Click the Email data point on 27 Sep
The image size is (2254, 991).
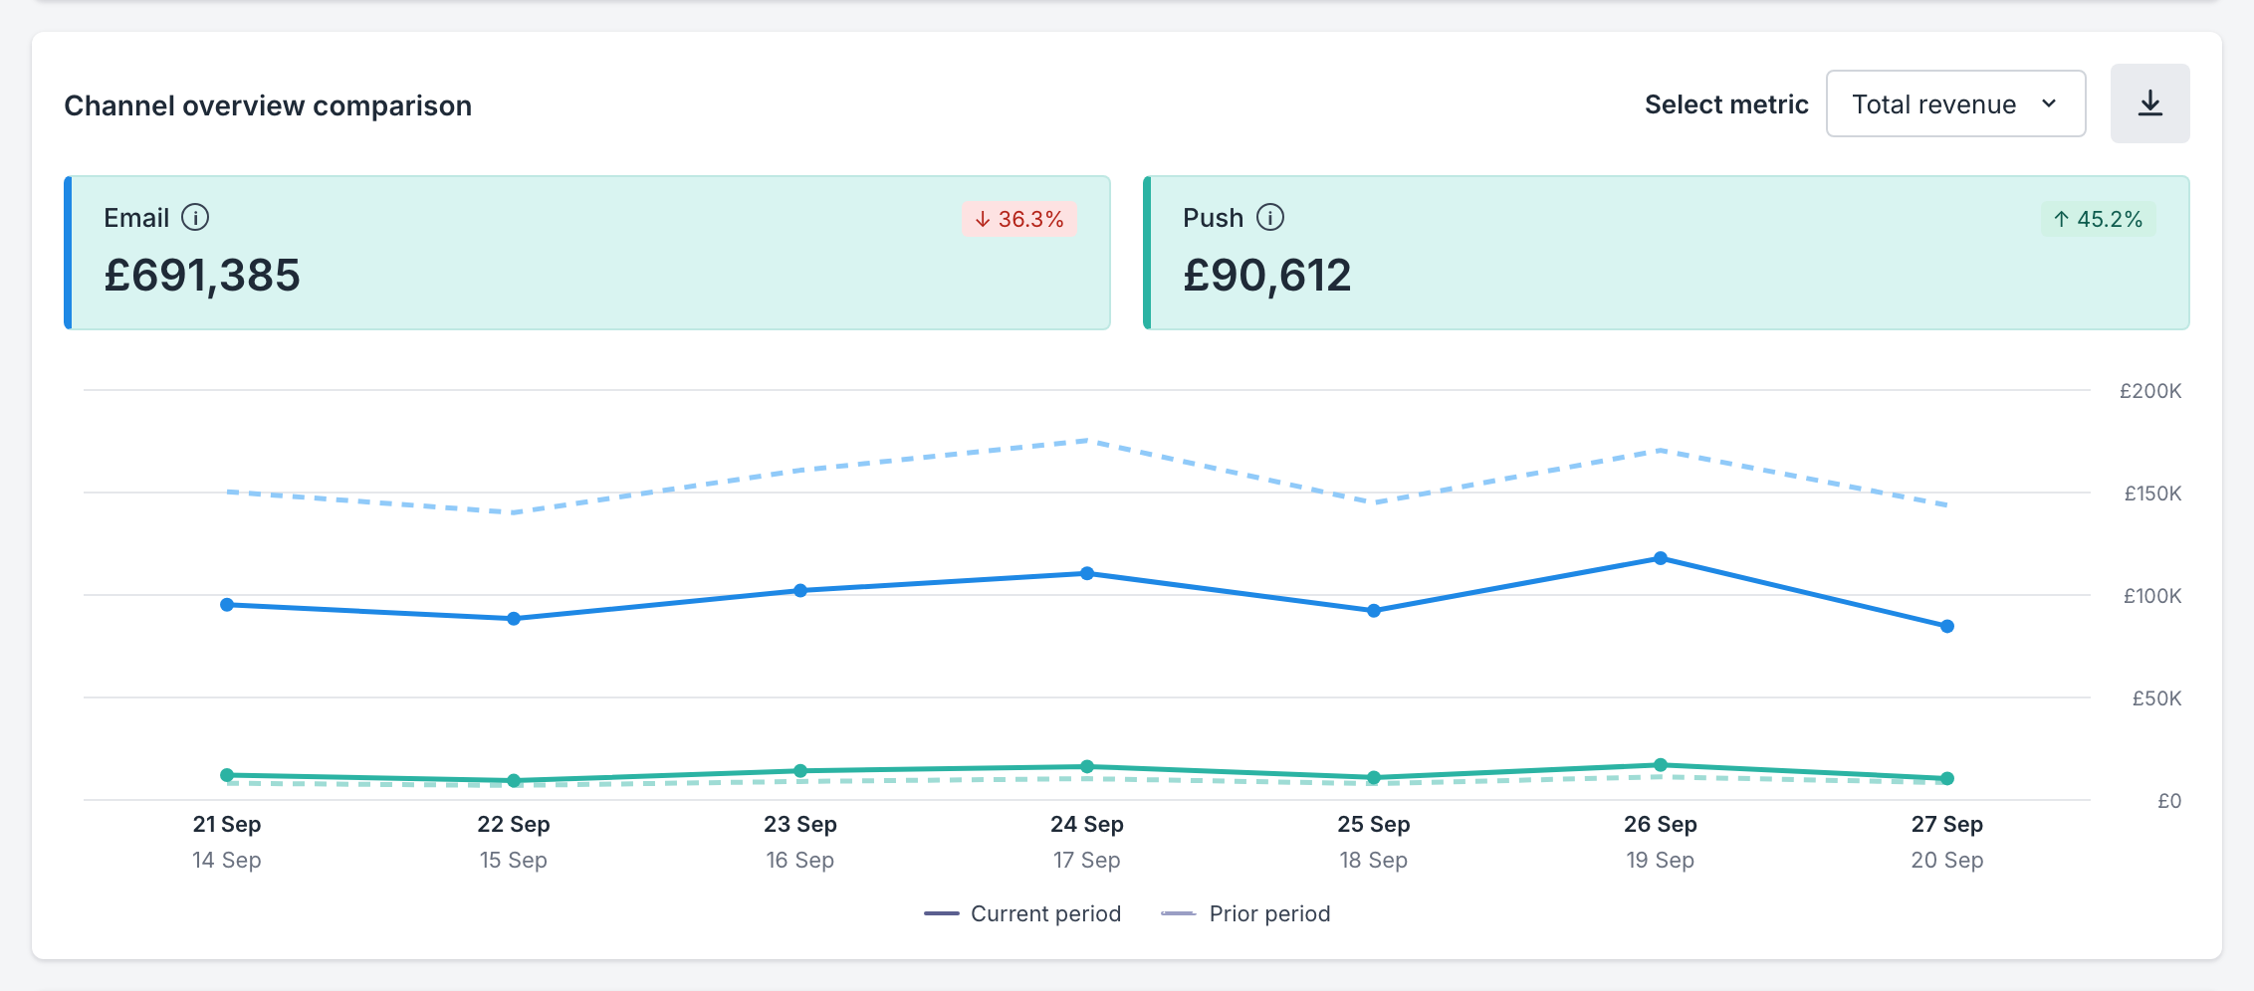pyautogui.click(x=1947, y=626)
